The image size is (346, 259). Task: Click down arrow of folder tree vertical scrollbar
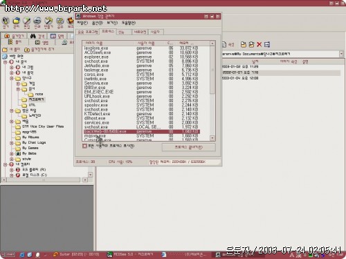point(90,175)
